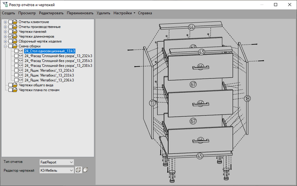This screenshot has width=297, height=186.
Task: Click the Отчеты клиентские folder icon
Action: pyautogui.click(x=15, y=22)
